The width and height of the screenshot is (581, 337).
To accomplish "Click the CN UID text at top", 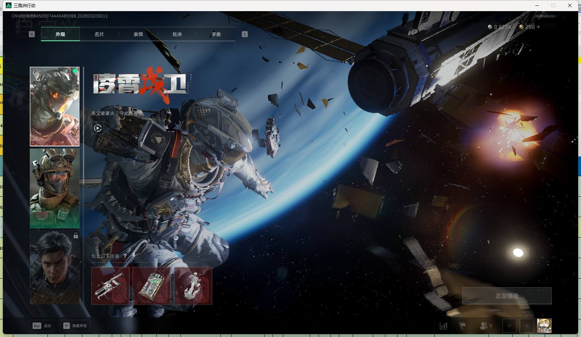I will [x=60, y=16].
